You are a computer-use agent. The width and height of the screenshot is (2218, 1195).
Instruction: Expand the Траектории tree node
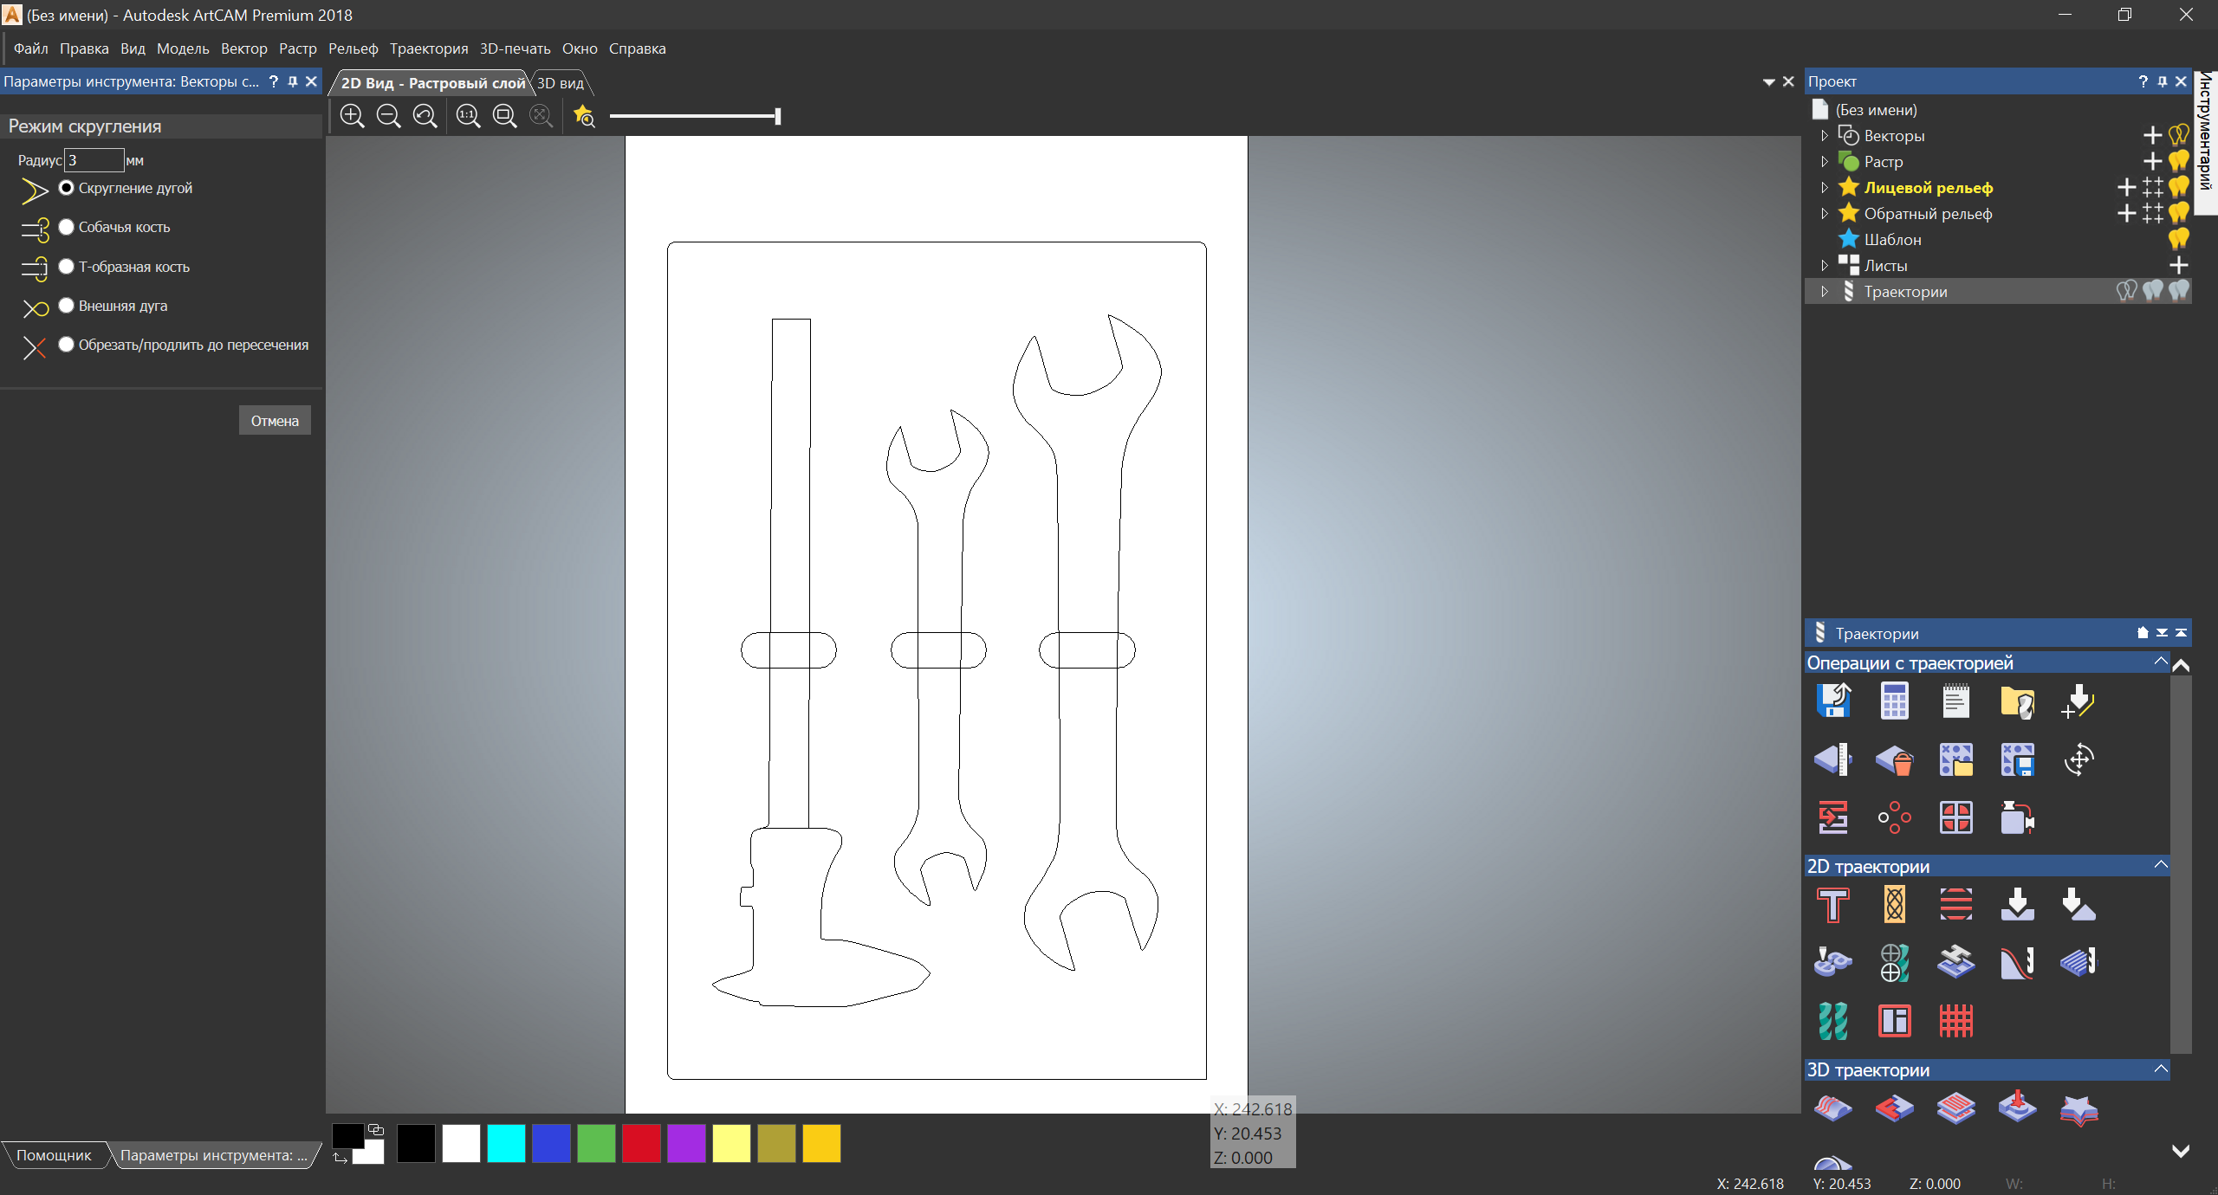[1825, 292]
